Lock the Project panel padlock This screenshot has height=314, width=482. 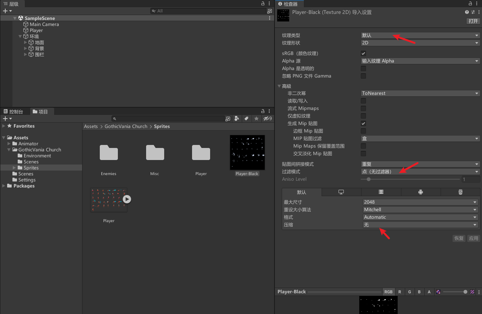pyautogui.click(x=263, y=111)
